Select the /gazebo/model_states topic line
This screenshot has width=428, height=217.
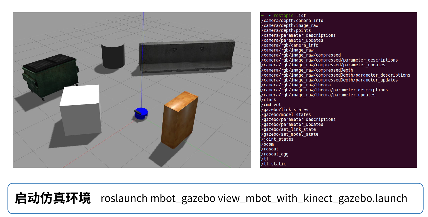pos(286,114)
